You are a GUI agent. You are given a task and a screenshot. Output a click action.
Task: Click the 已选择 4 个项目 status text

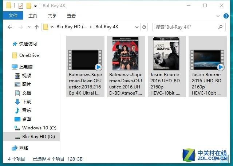click(48, 159)
